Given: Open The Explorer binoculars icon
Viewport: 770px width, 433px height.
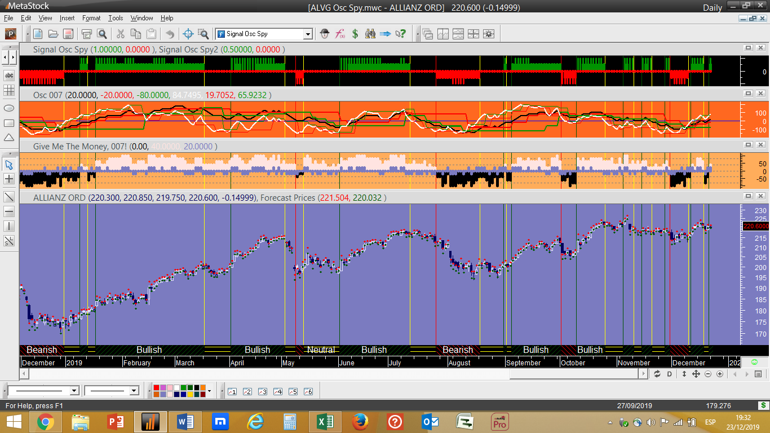Looking at the screenshot, I should point(370,34).
